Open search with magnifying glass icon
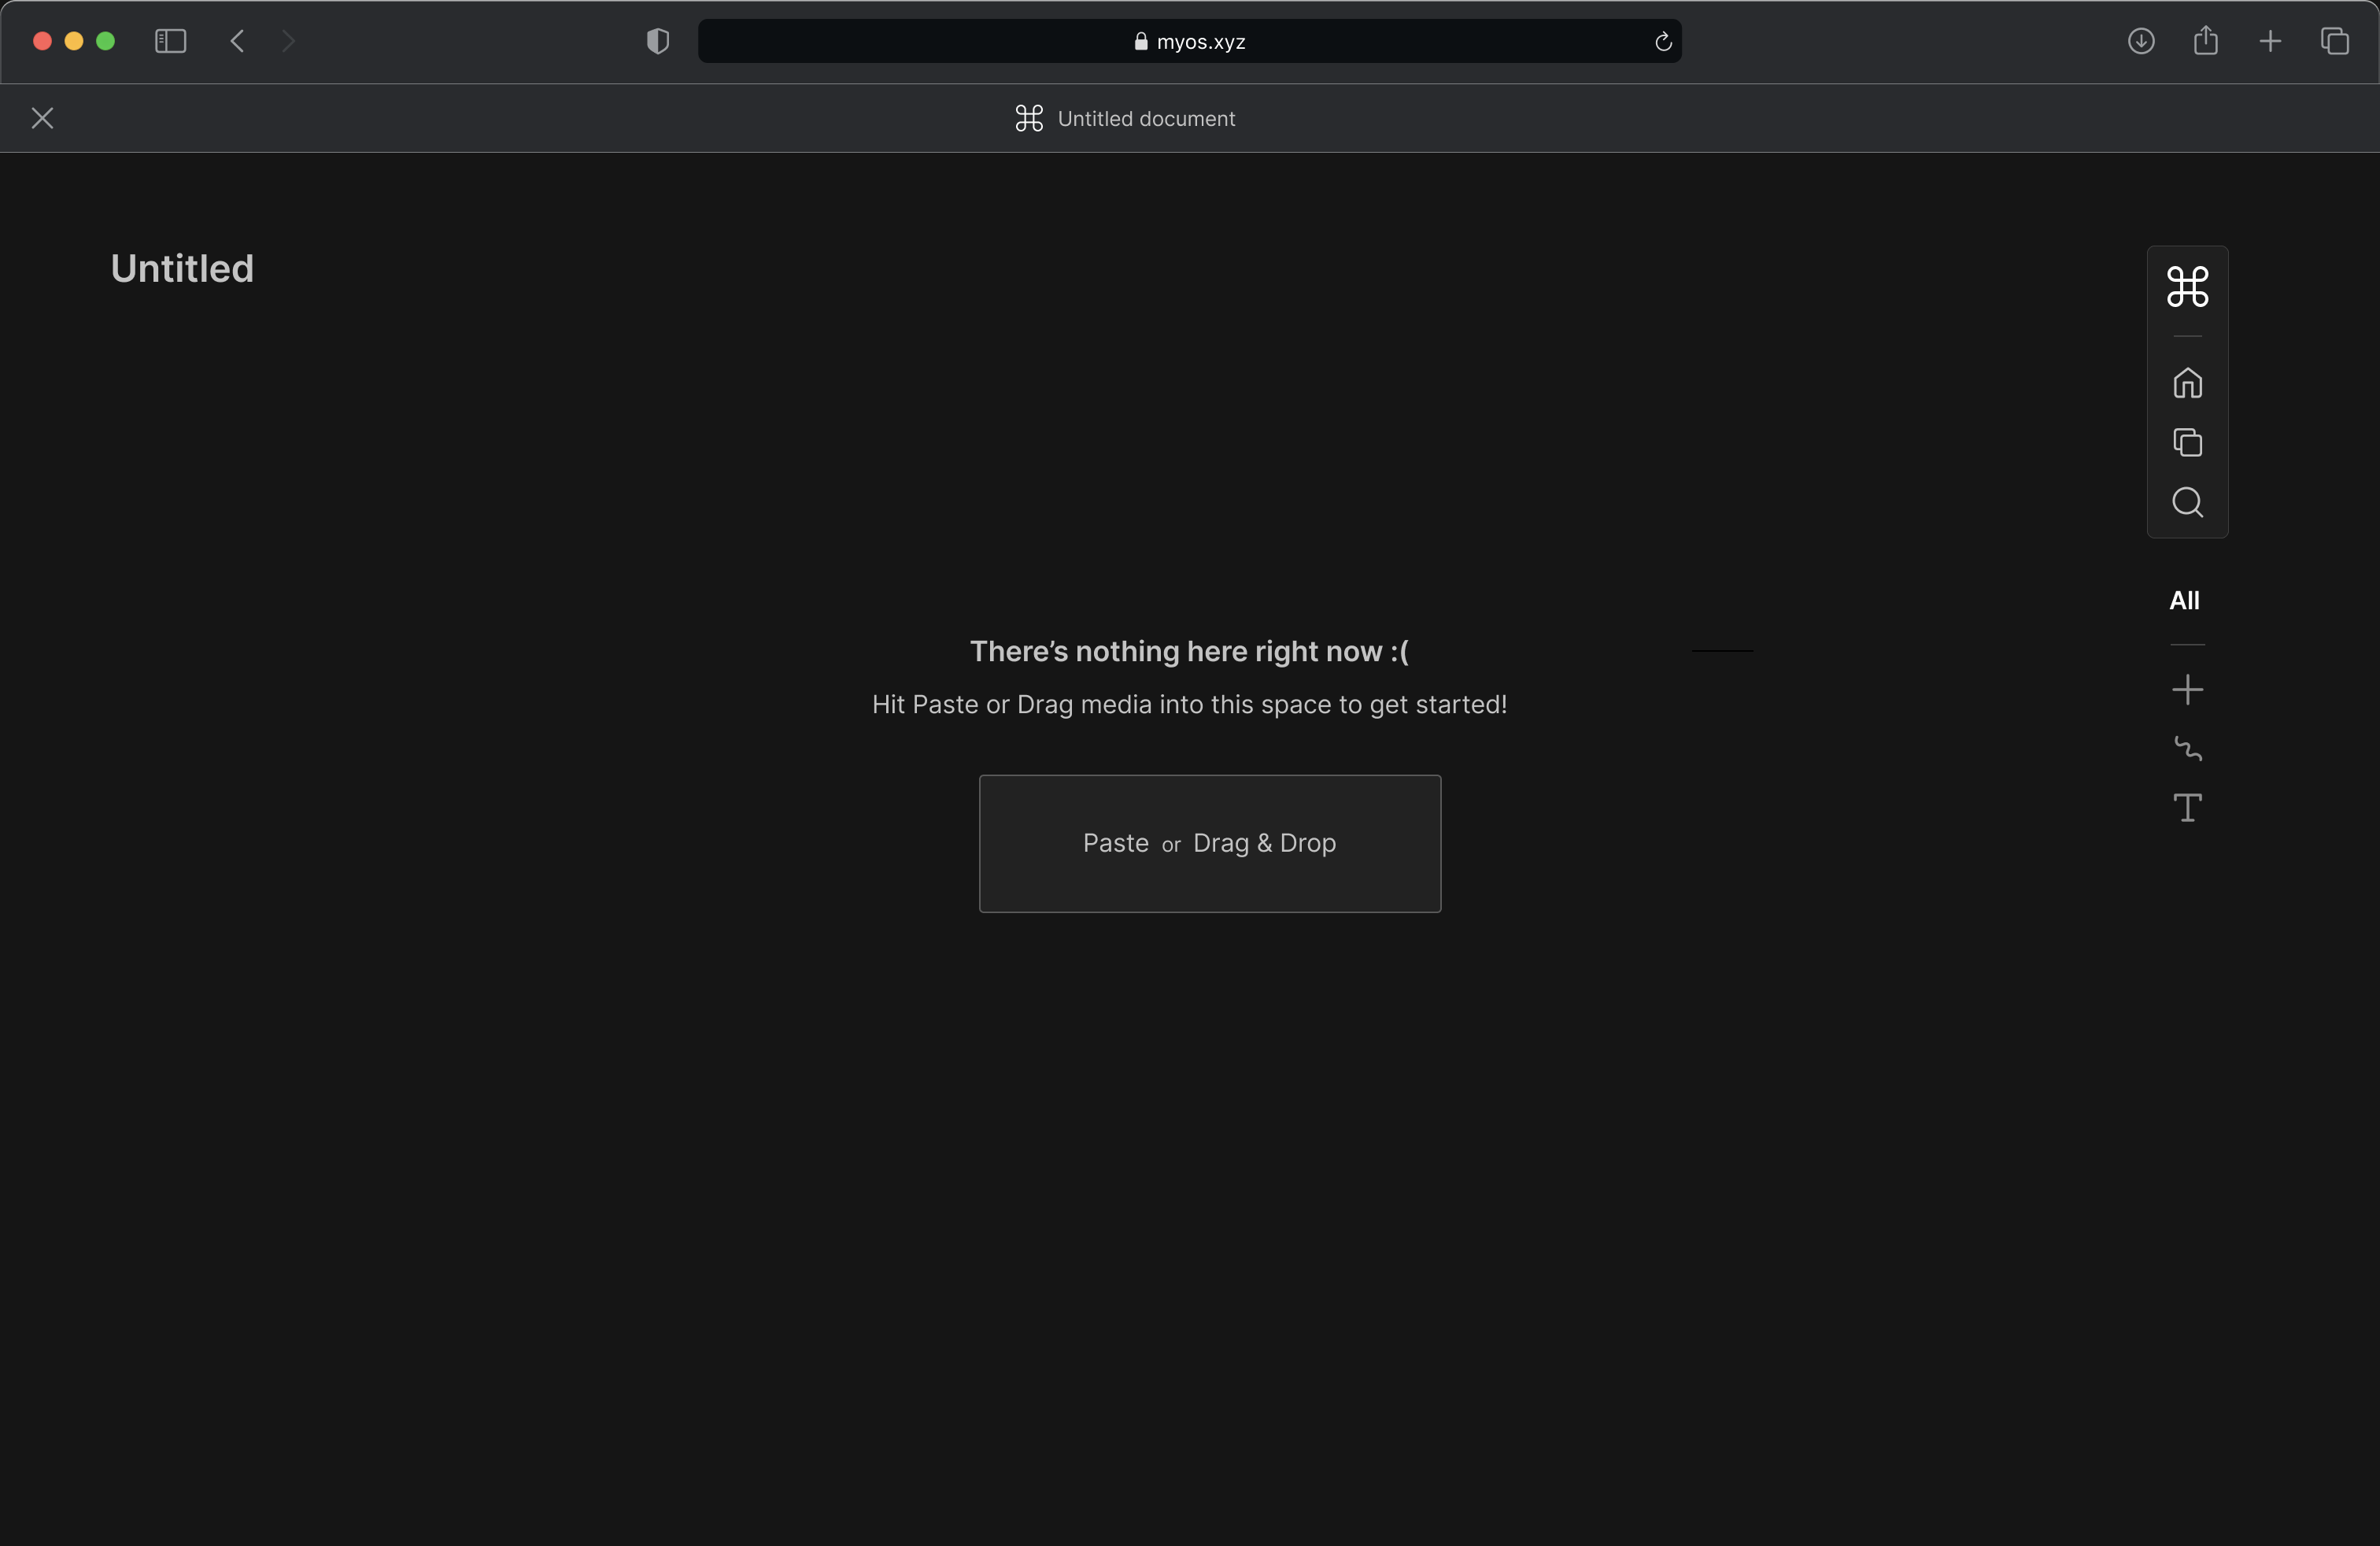Screen dimensions: 2380x1546 (x=2187, y=502)
